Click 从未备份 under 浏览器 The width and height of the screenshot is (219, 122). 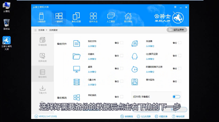tap(150, 46)
